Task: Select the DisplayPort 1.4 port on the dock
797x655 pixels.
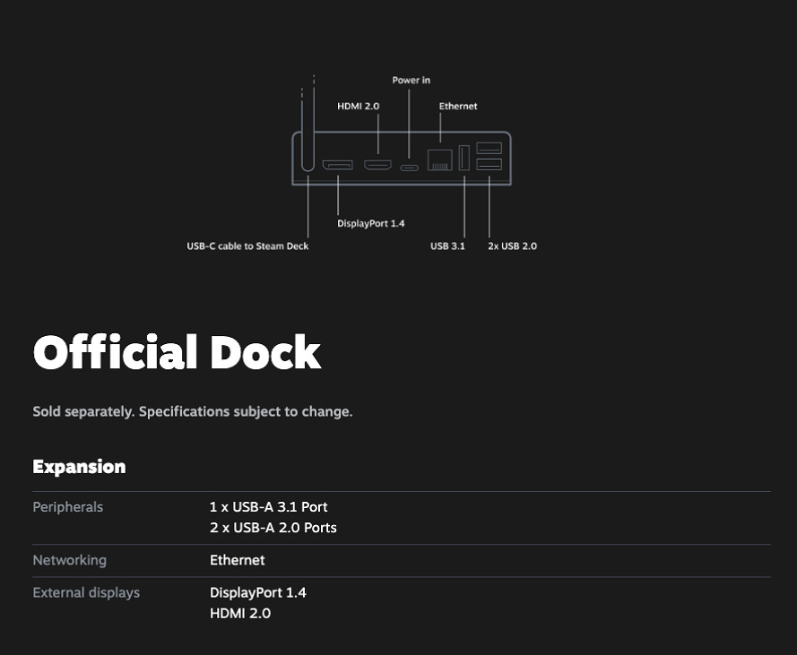Action: point(338,164)
